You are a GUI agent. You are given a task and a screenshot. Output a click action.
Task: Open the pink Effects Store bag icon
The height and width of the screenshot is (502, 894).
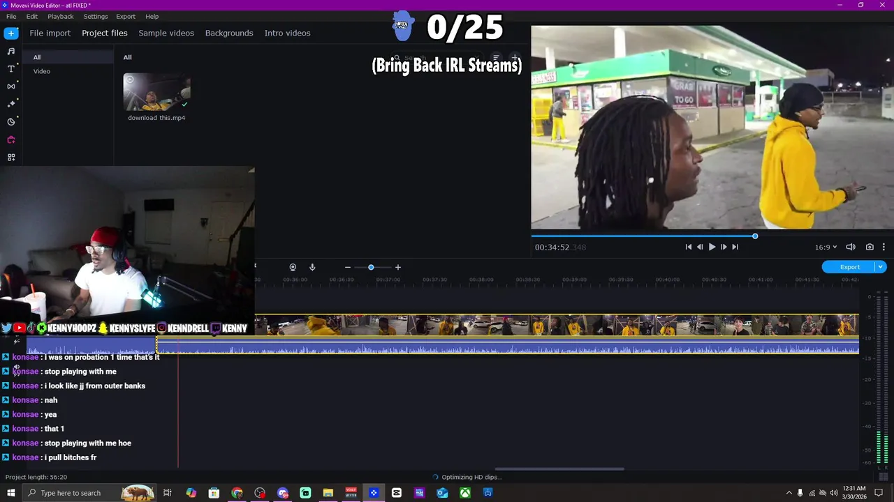tap(10, 139)
